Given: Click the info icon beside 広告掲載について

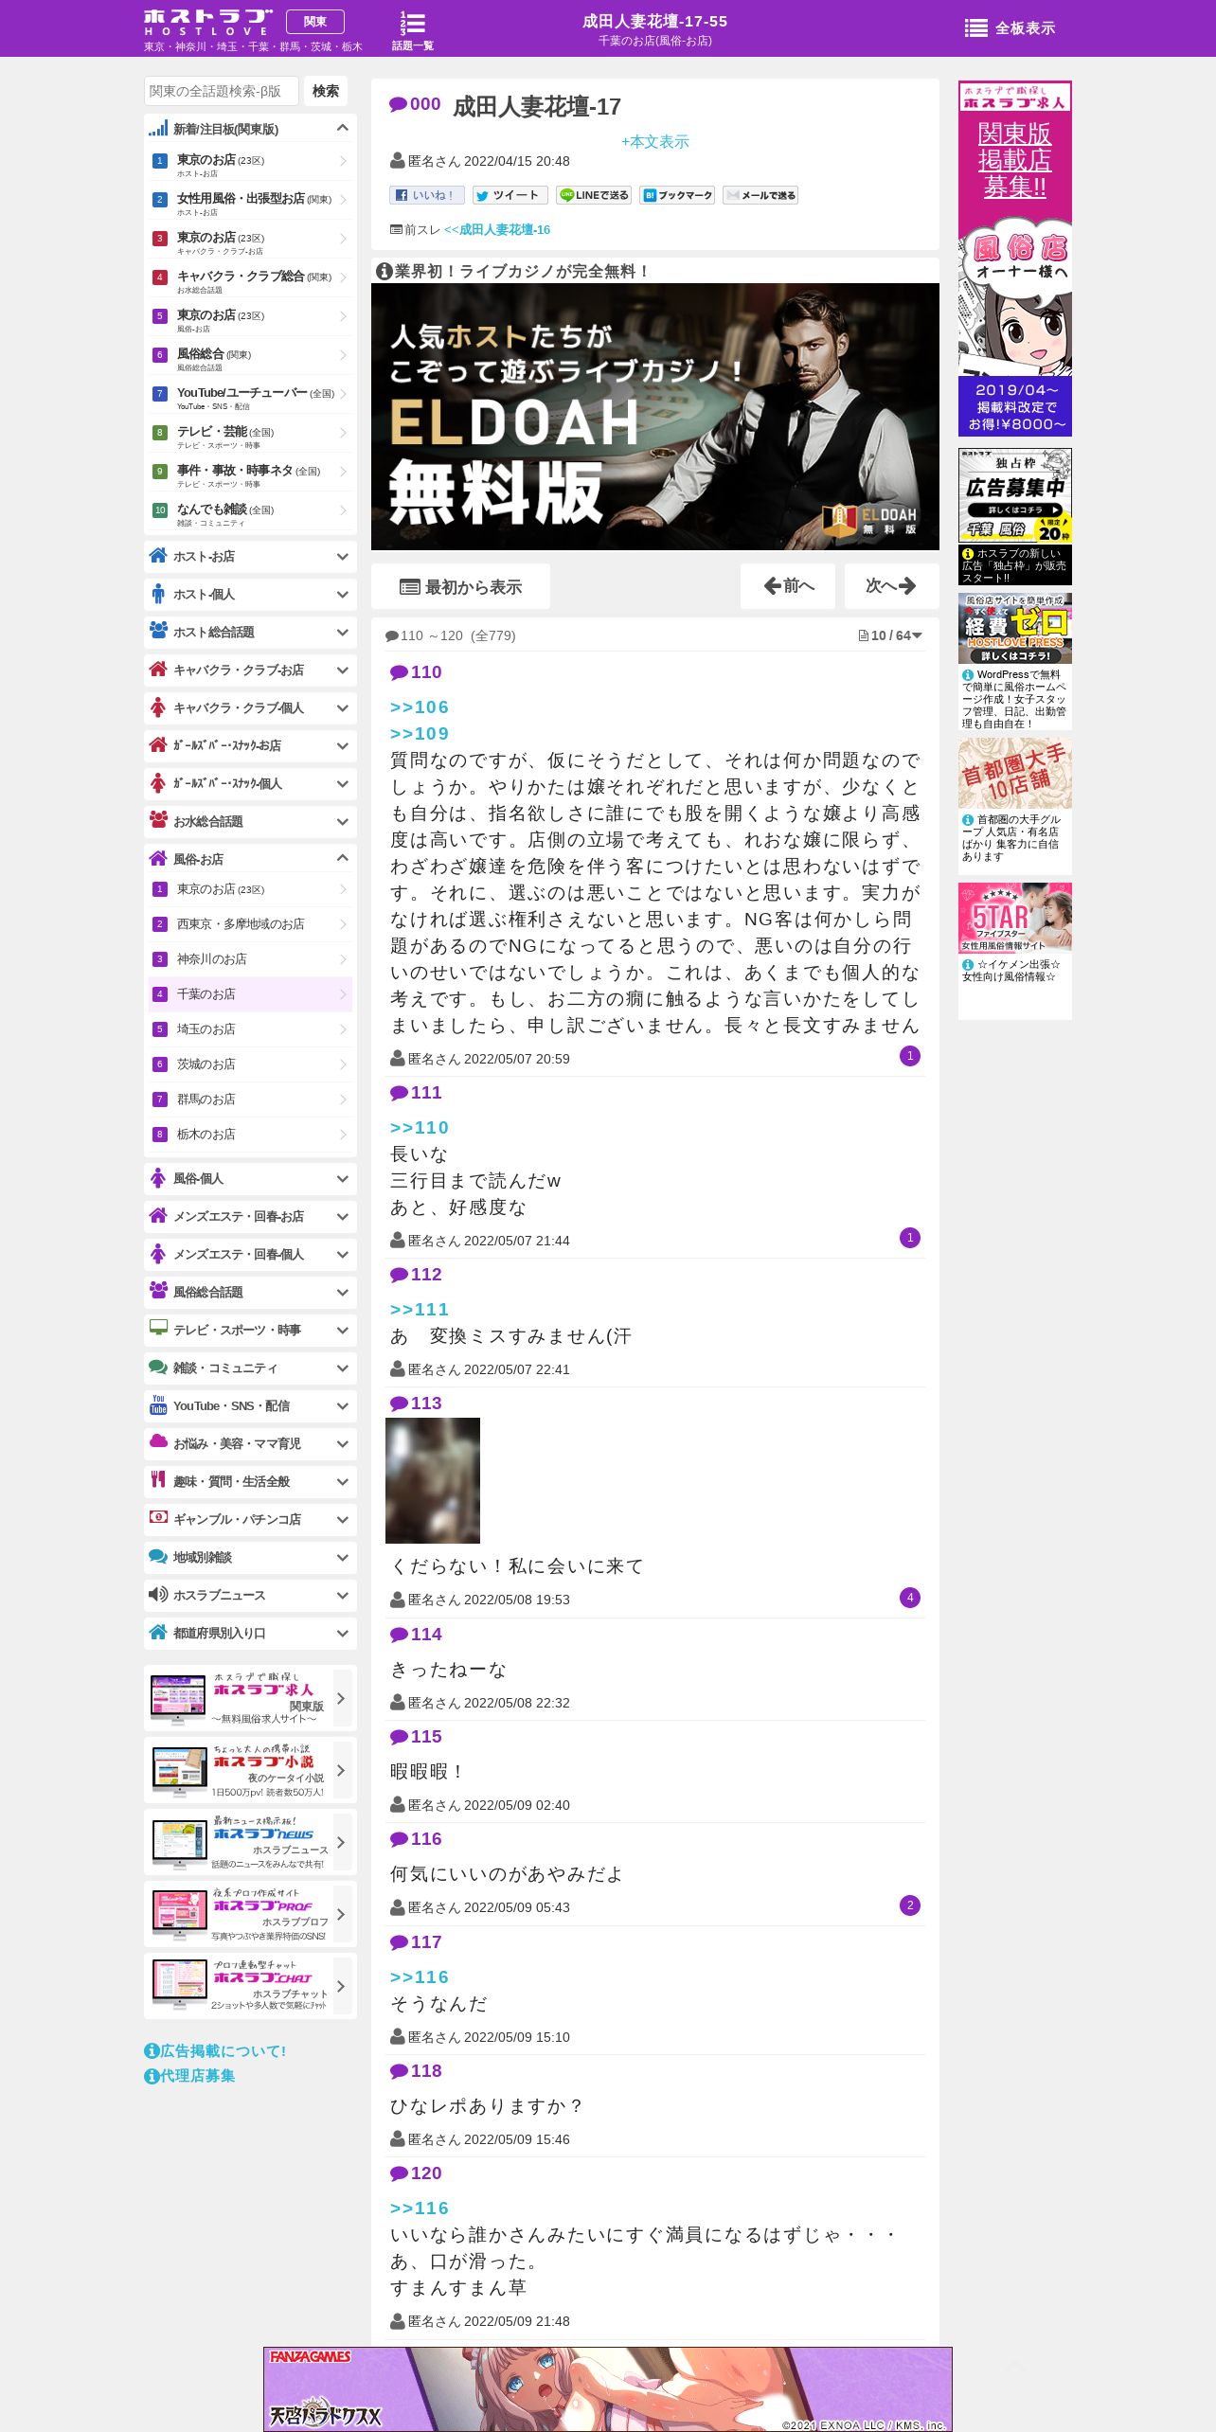Looking at the screenshot, I should (x=152, y=2050).
